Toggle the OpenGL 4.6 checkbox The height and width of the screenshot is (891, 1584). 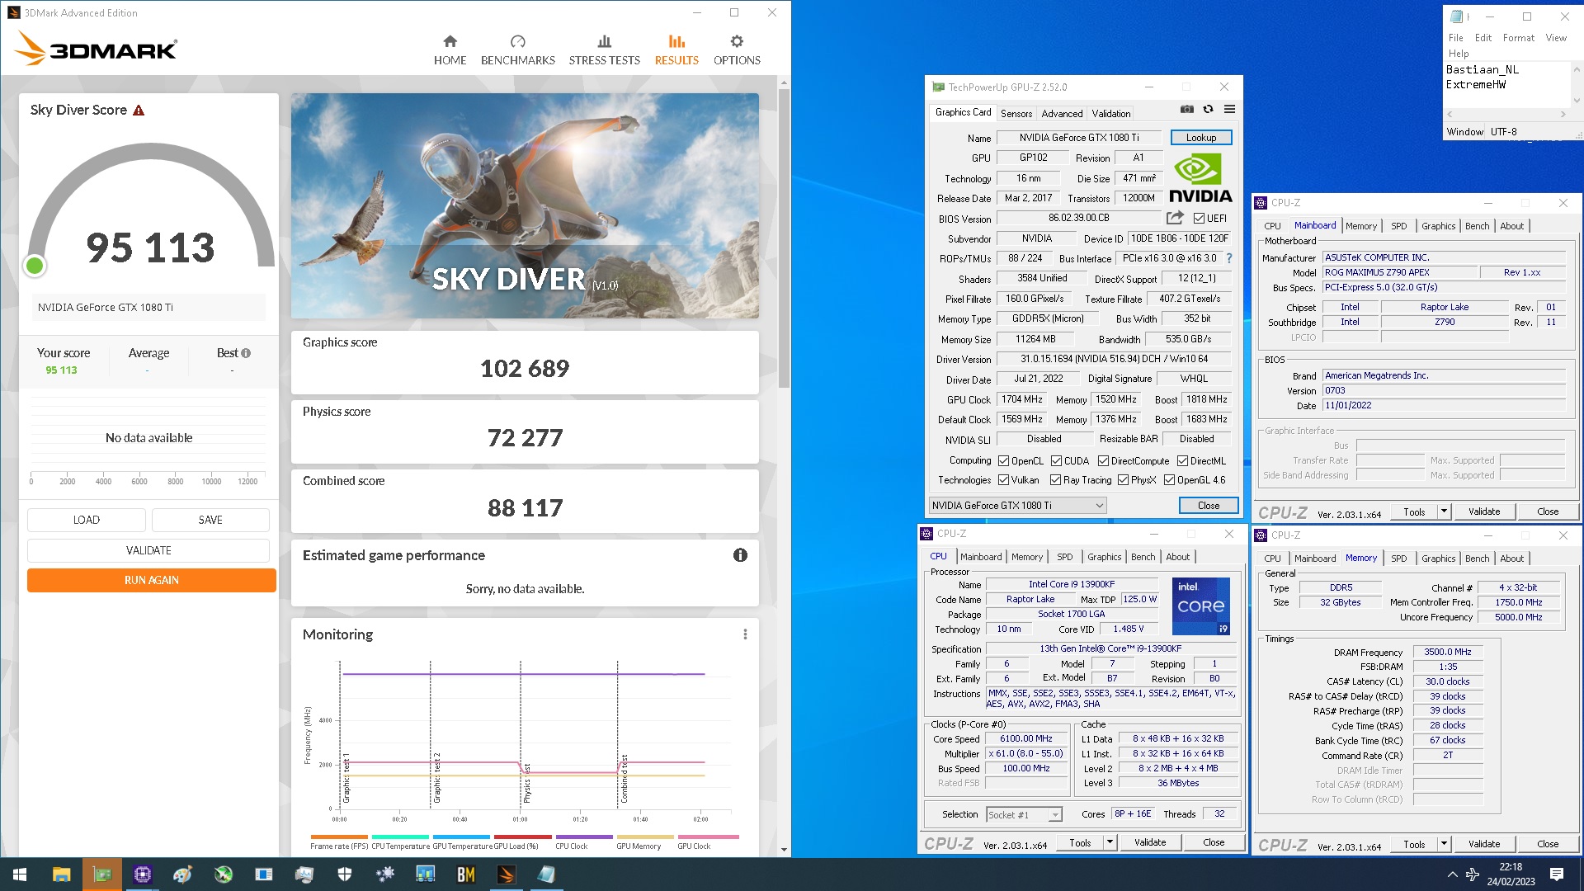(1169, 480)
